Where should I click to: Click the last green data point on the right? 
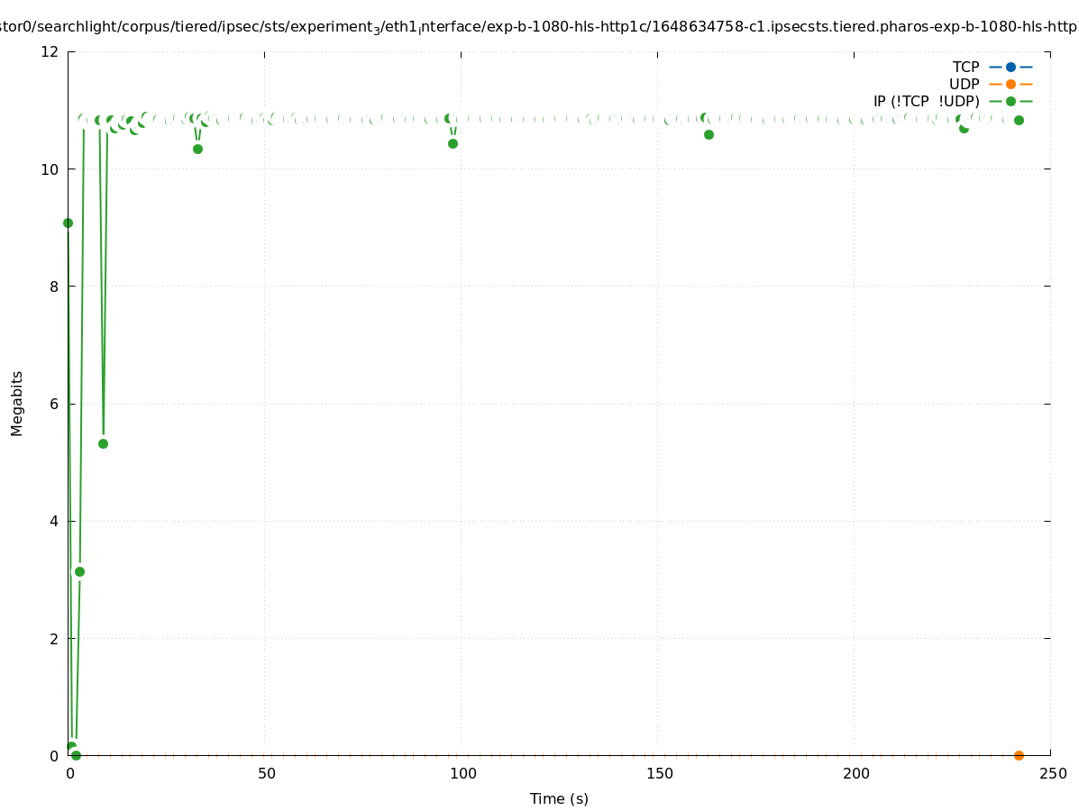click(x=1019, y=120)
